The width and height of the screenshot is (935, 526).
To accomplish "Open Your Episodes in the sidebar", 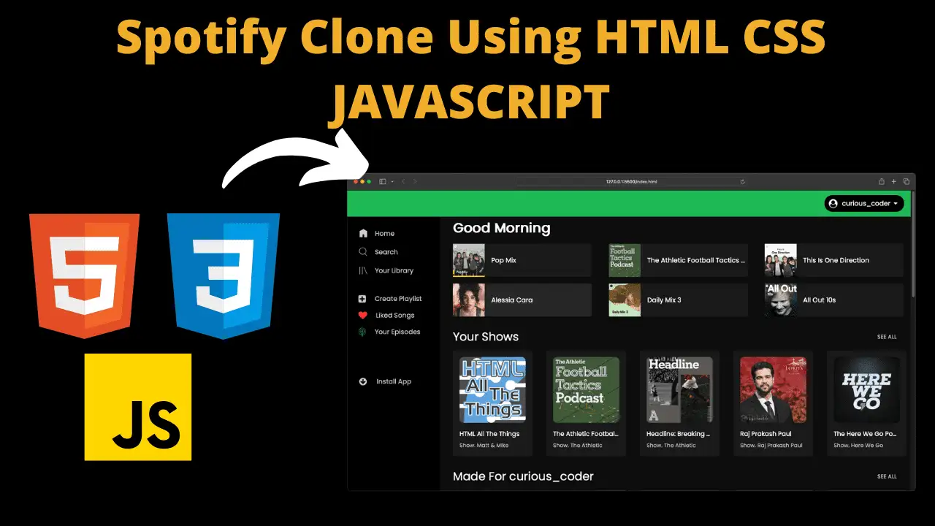I will point(397,332).
